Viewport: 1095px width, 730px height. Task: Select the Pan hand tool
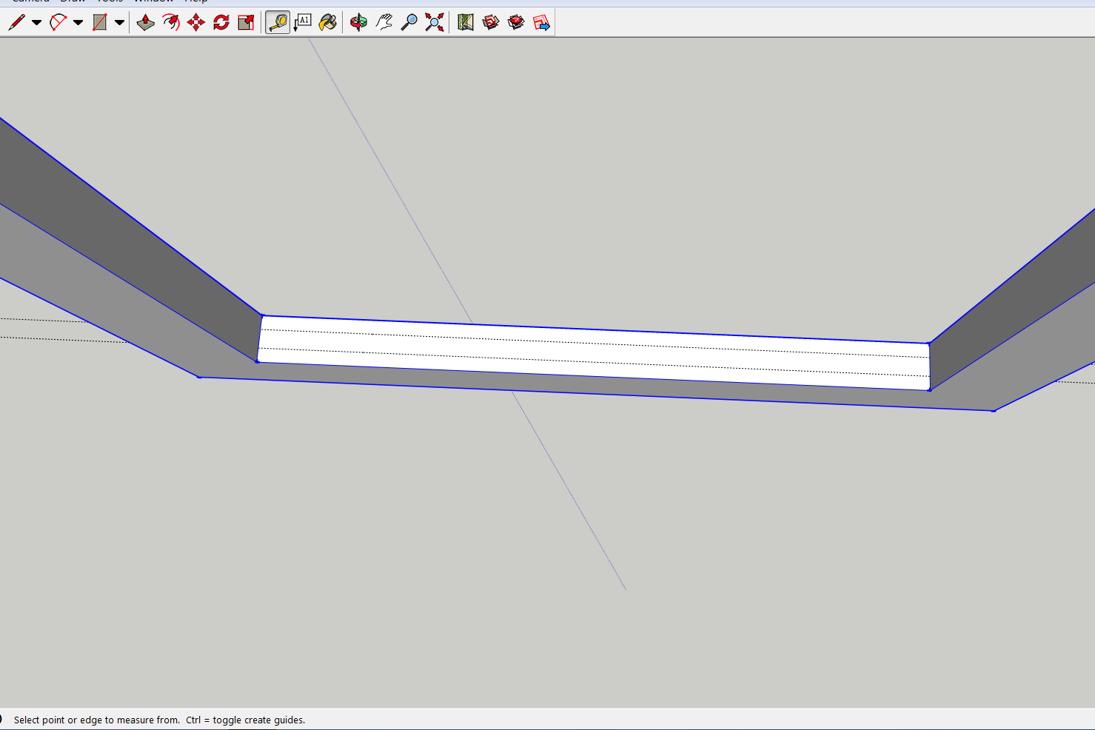pyautogui.click(x=384, y=22)
